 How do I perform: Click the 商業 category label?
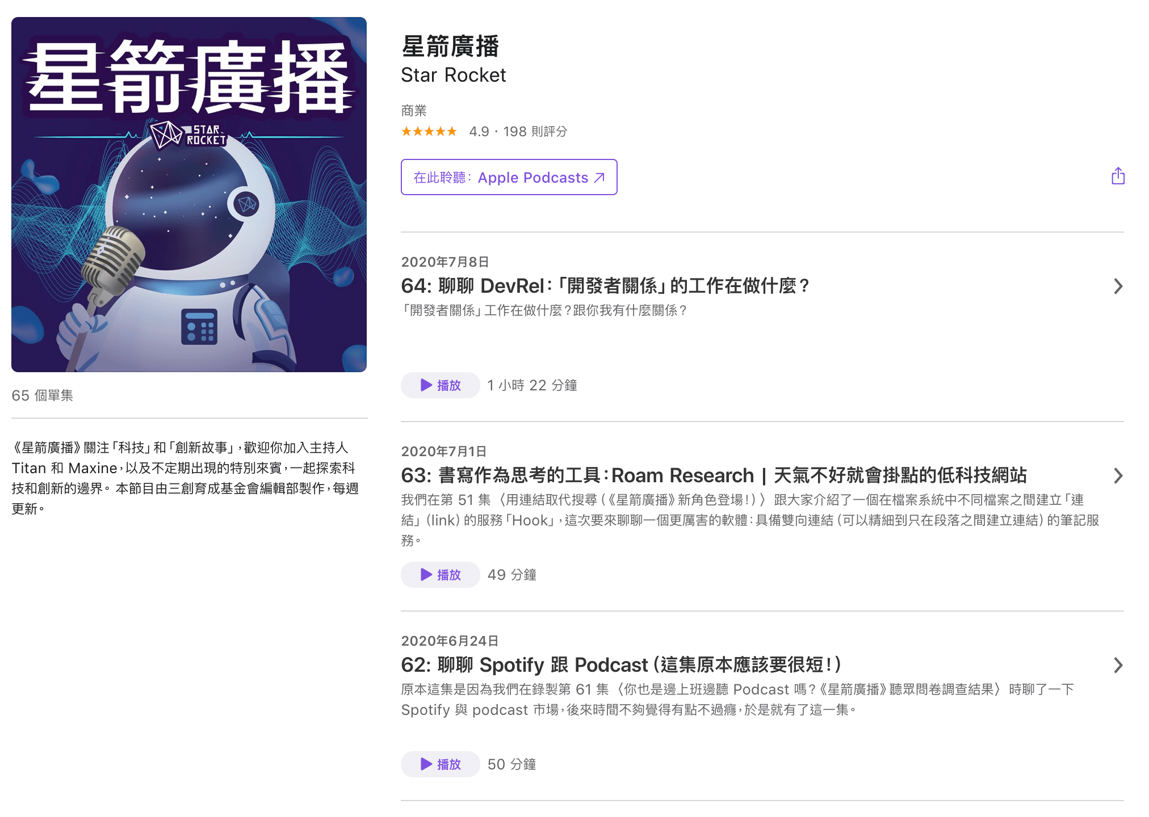pyautogui.click(x=414, y=111)
